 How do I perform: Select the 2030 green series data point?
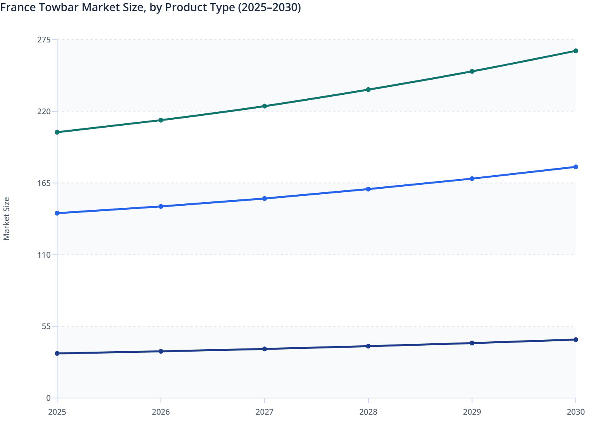(576, 51)
